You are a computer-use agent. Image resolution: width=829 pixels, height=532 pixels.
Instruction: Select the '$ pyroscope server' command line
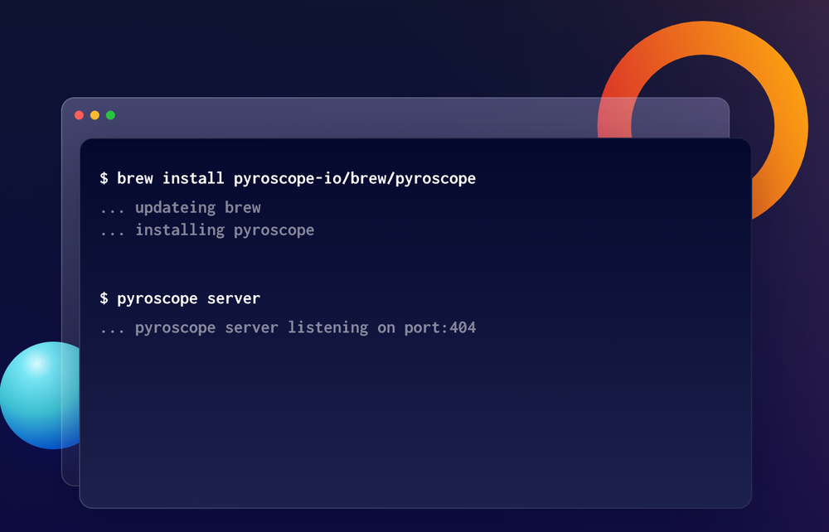180,298
